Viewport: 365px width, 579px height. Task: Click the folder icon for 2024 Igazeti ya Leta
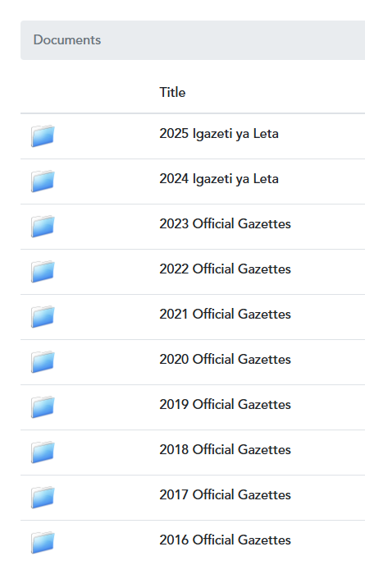(43, 182)
